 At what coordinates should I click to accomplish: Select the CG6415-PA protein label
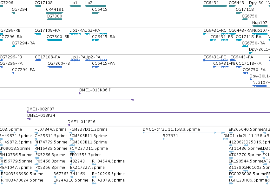[103, 63]
